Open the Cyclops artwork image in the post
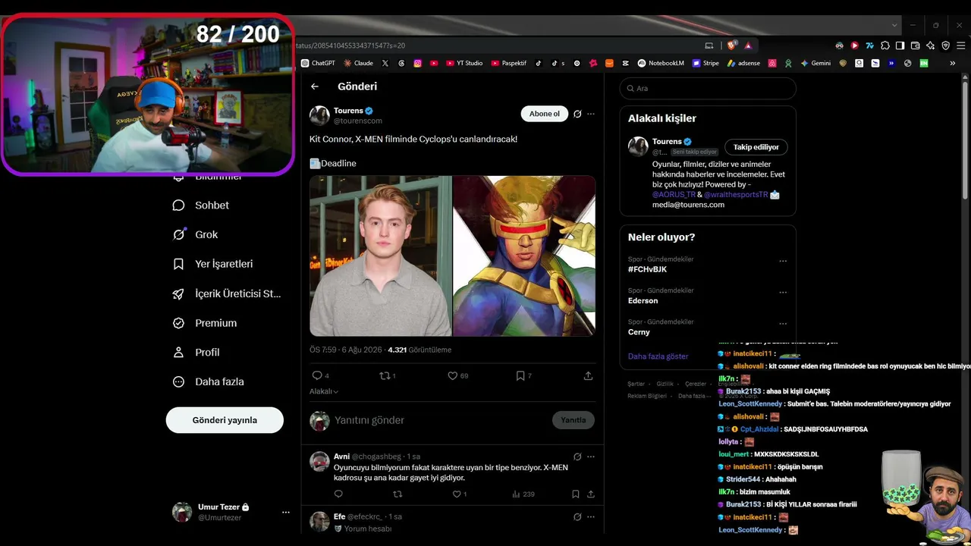This screenshot has width=971, height=546. [524, 256]
